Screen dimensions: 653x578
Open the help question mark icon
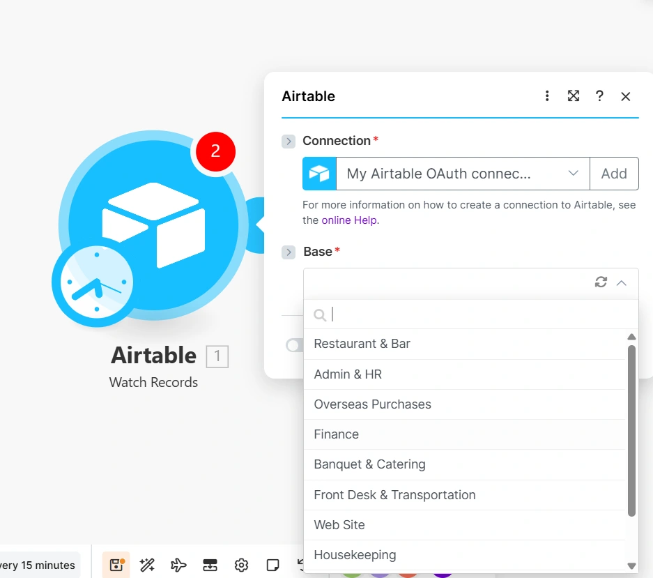(599, 96)
